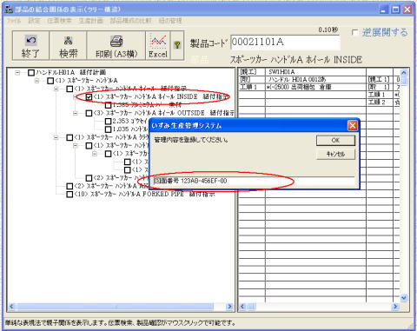Click キャンセル in the dialog
417x331 pixels.
tap(335, 154)
